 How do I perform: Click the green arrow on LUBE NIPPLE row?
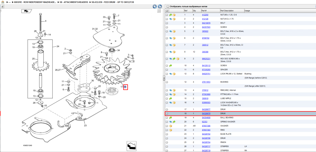(171, 99)
